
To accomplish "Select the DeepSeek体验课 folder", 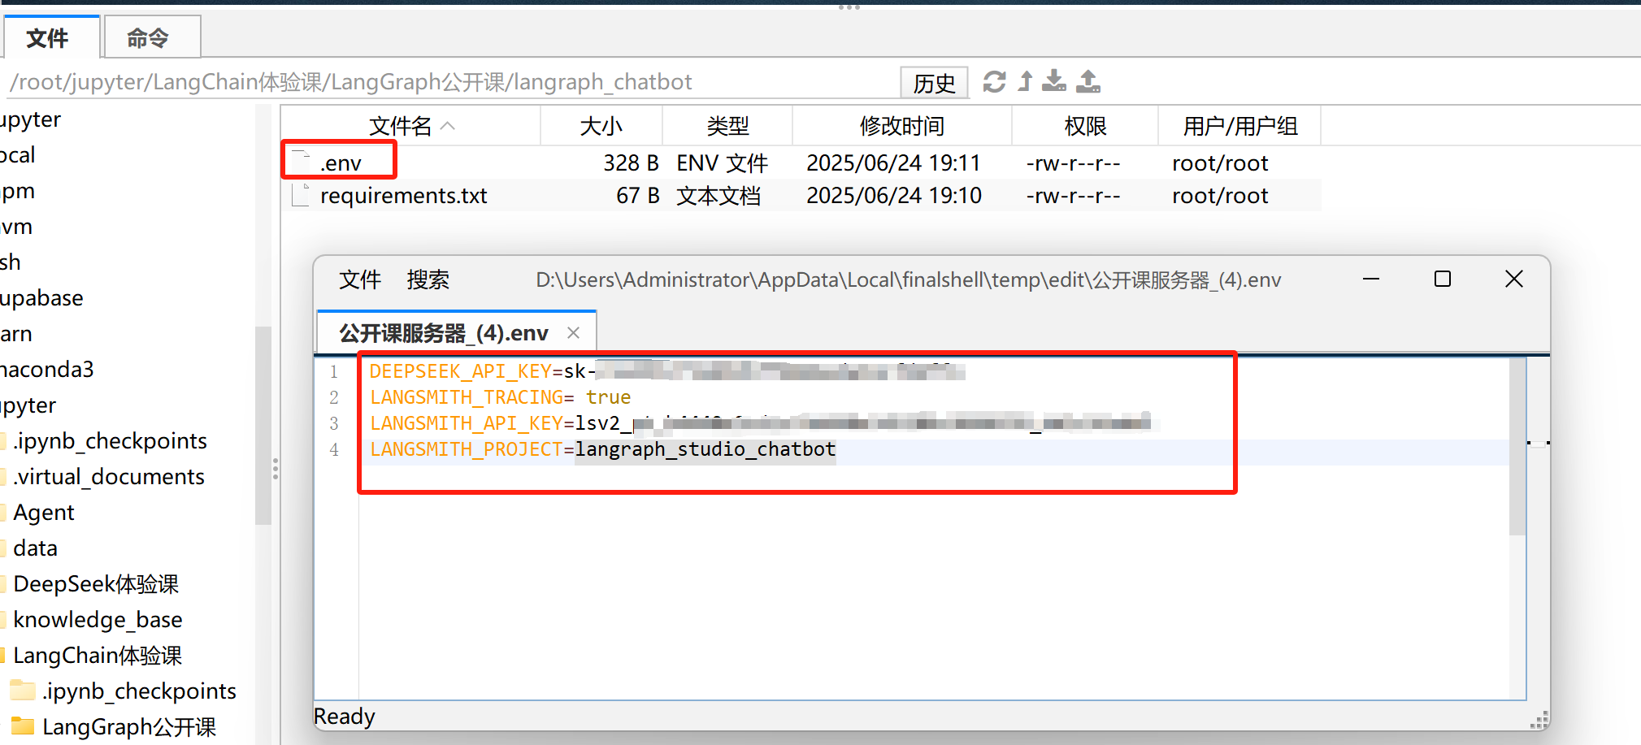I will click(96, 584).
